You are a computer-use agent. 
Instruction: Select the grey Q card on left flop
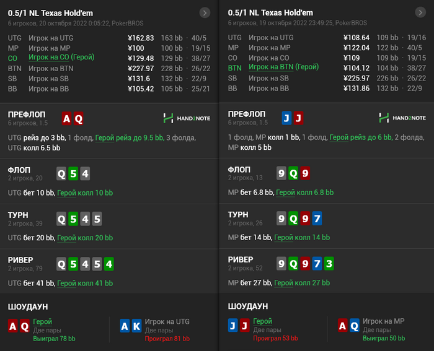click(x=61, y=173)
